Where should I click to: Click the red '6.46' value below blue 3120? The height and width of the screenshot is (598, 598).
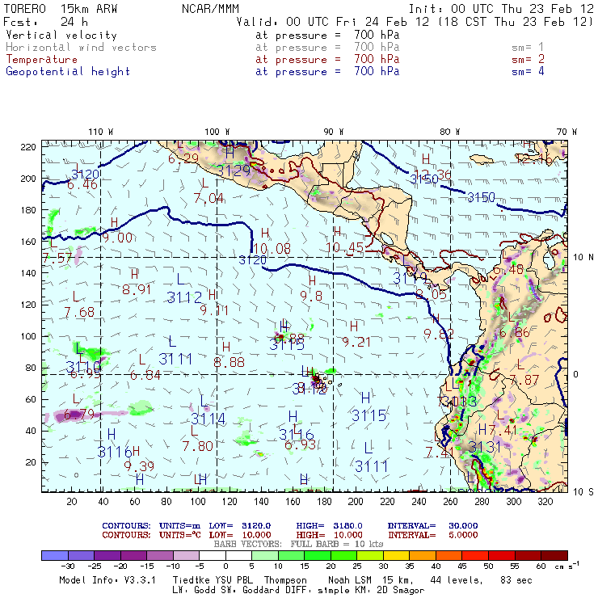coord(82,184)
